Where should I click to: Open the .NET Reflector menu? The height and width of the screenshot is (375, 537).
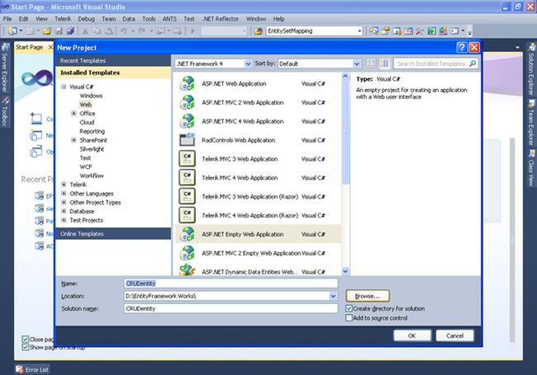[x=221, y=19]
